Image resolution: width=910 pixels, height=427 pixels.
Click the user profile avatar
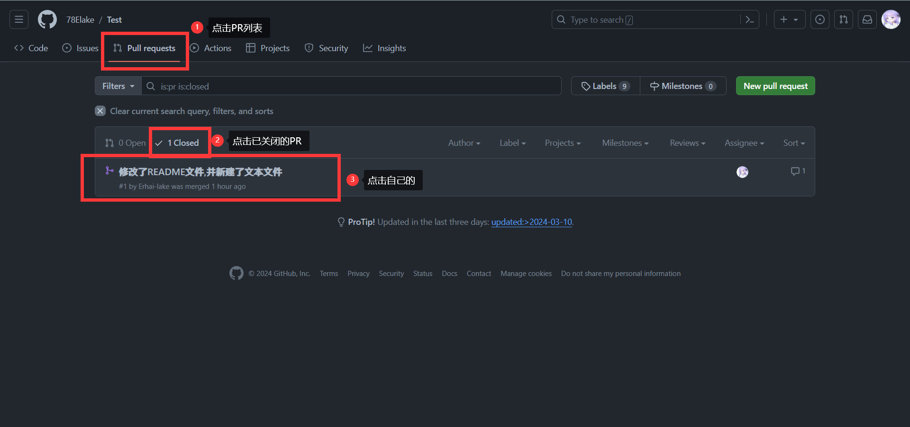click(x=891, y=19)
